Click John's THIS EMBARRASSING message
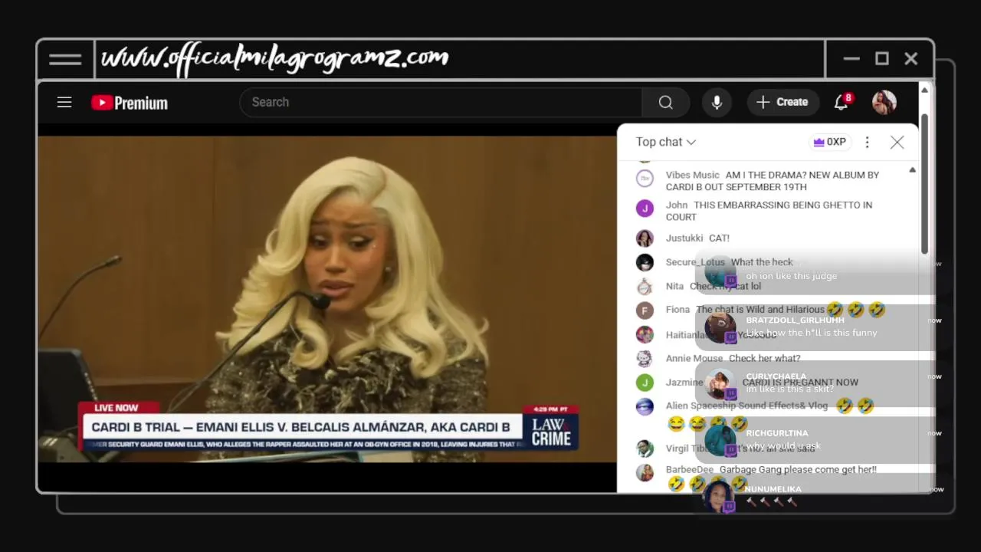The height and width of the screenshot is (552, 981). coord(769,211)
